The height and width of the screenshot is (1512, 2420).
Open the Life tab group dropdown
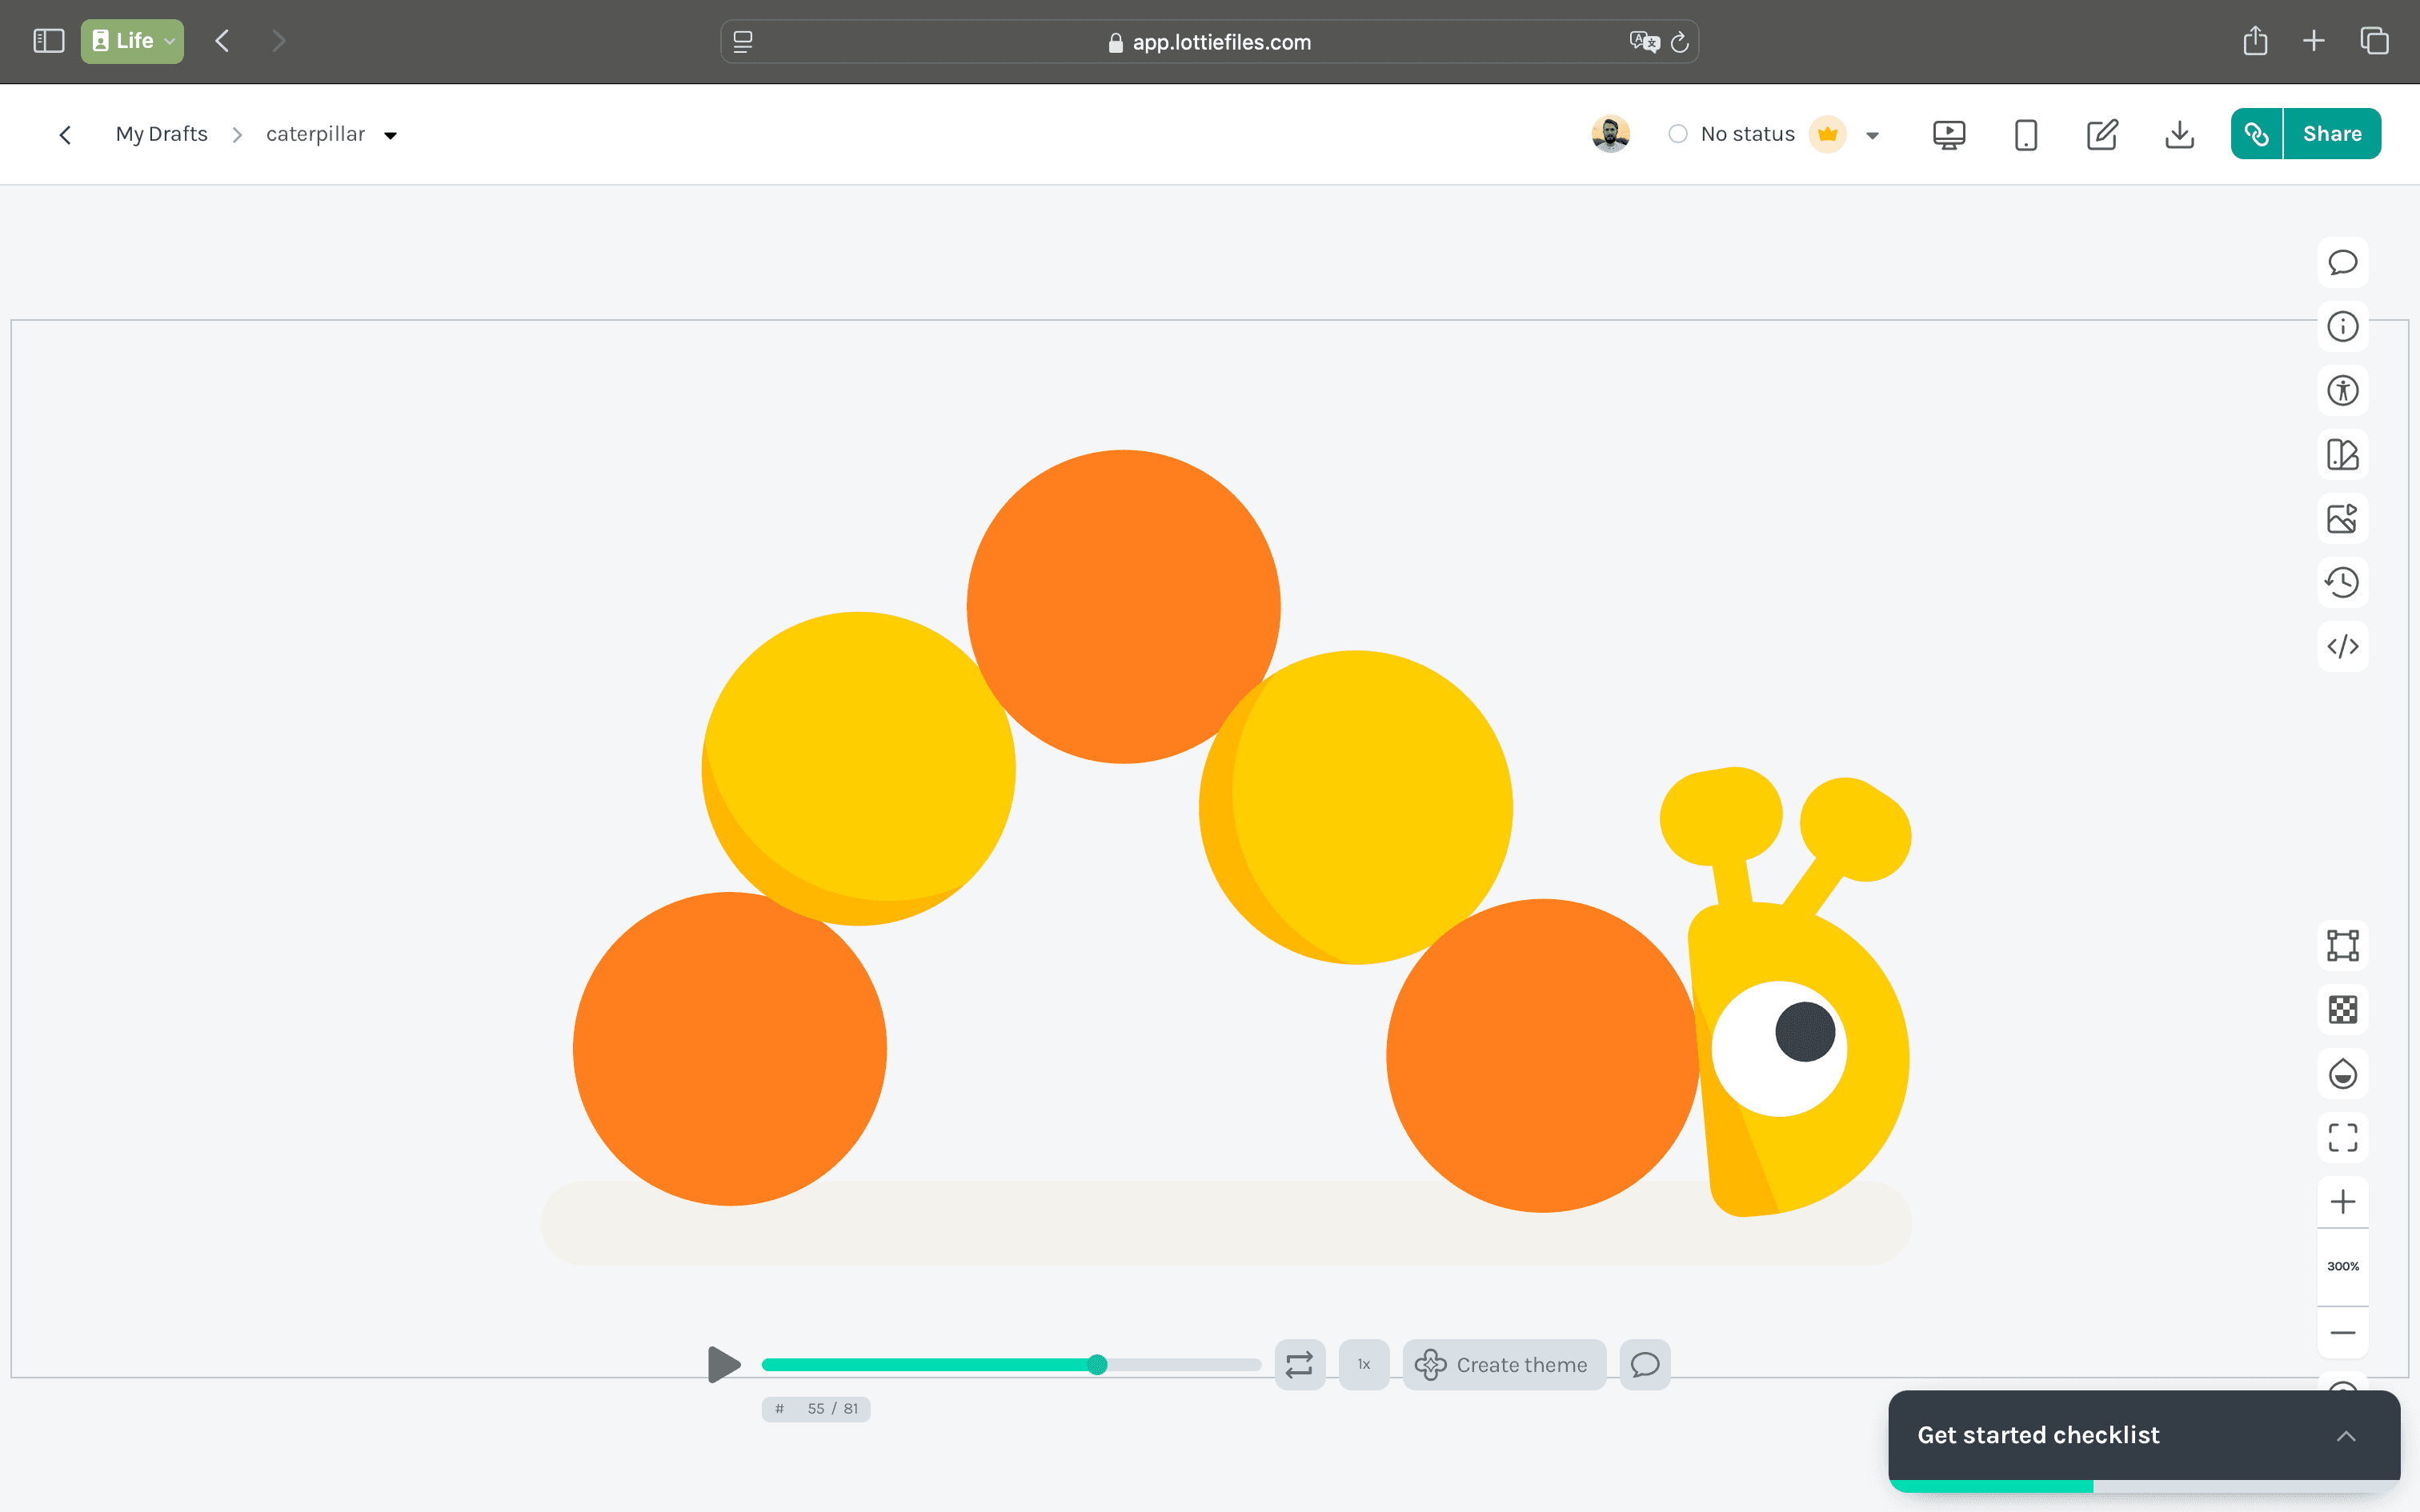132,41
